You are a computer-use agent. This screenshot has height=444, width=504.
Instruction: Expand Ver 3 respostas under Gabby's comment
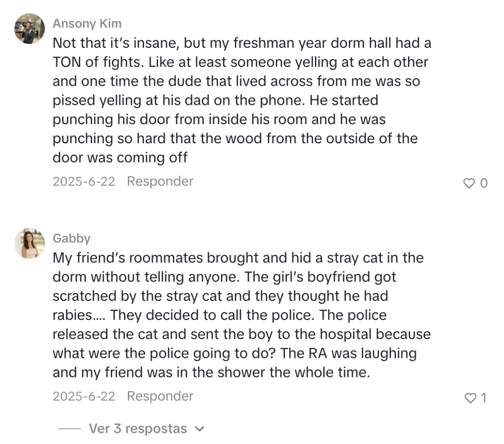click(138, 428)
